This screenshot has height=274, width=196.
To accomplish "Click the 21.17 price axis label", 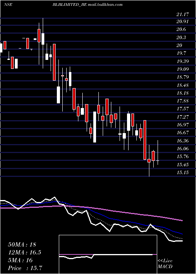I will point(183,14).
